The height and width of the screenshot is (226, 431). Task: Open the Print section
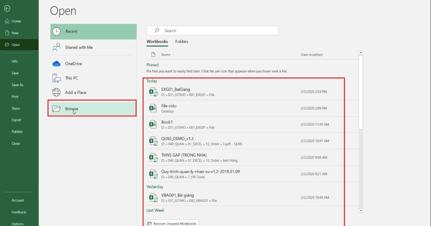point(14,96)
